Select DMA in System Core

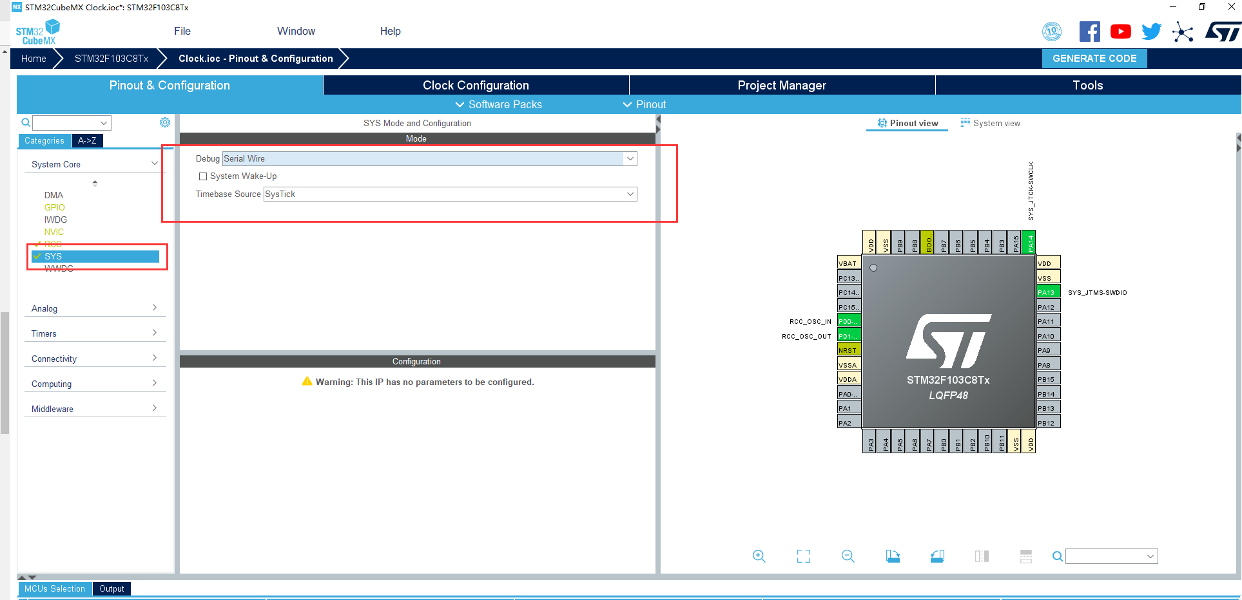[54, 195]
